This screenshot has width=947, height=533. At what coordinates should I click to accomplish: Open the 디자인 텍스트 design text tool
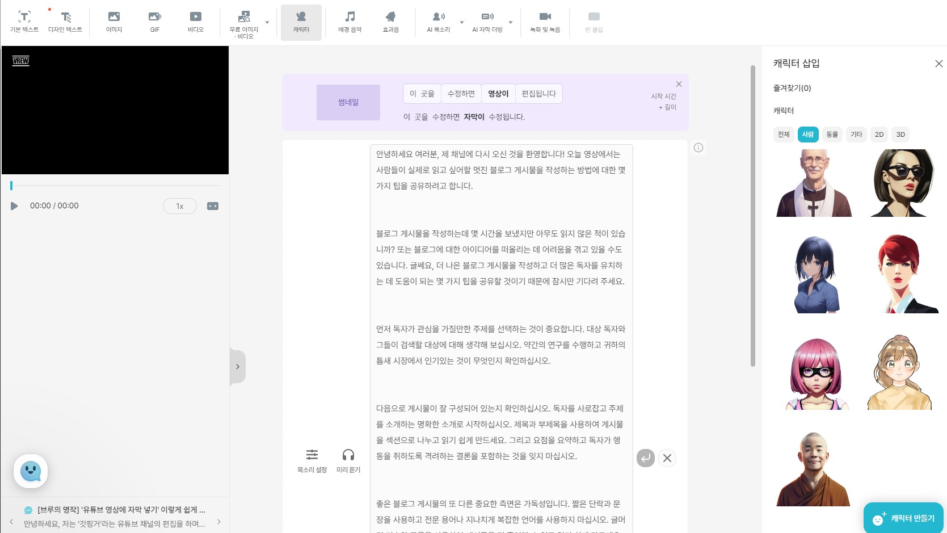(65, 22)
